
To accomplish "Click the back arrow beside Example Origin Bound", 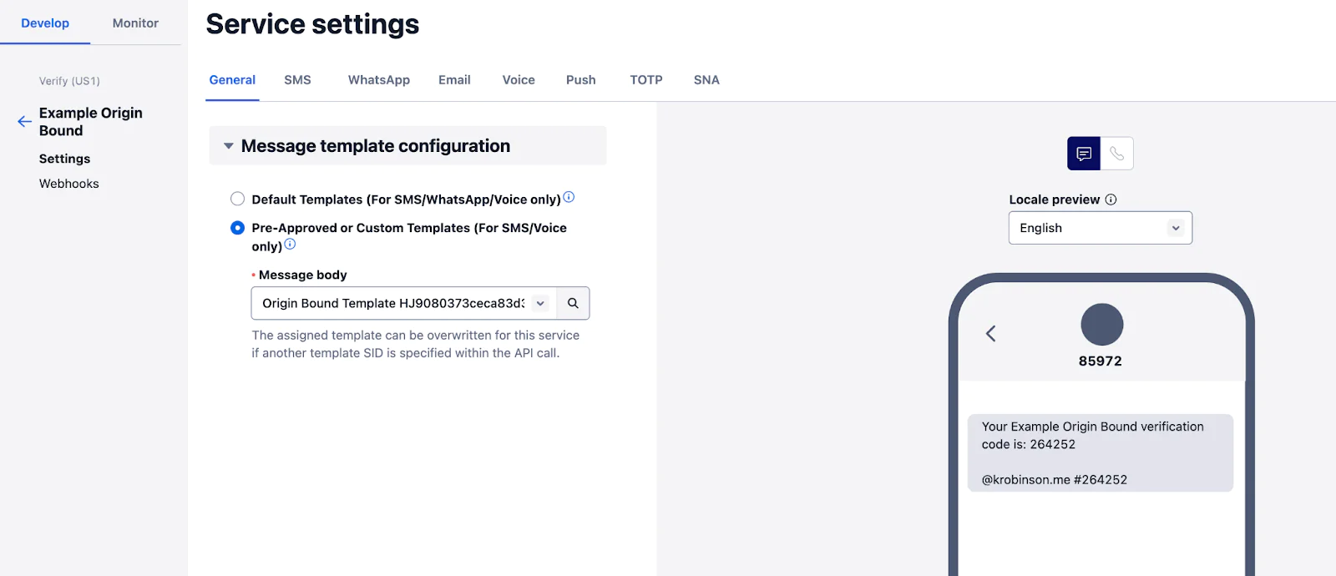I will pyautogui.click(x=23, y=121).
